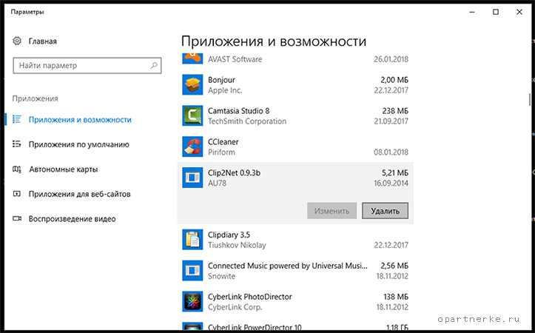Viewport: 535px width, 333px height.
Task: Focus the Найти параметр search field
Action: point(80,66)
